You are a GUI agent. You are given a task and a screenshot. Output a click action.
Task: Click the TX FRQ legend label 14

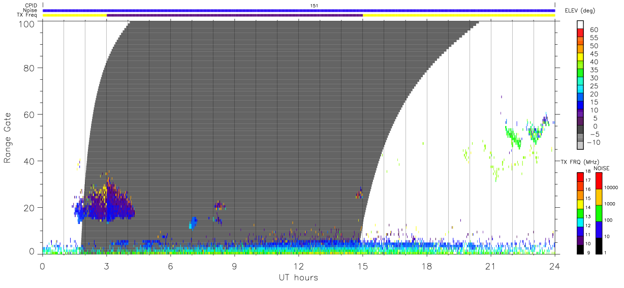(588, 208)
